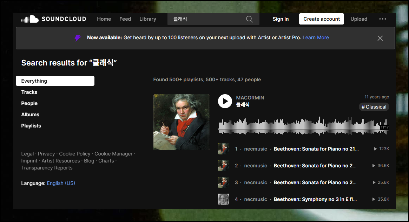This screenshot has height=222, width=409.
Task: Click the 123K play count
Action: 382,149
